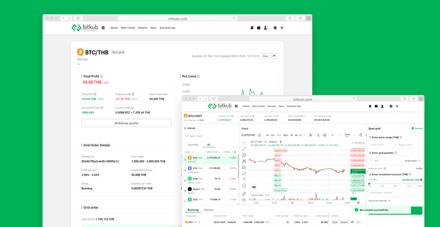
Task: Open notifications bell in front window
Action: [370, 106]
